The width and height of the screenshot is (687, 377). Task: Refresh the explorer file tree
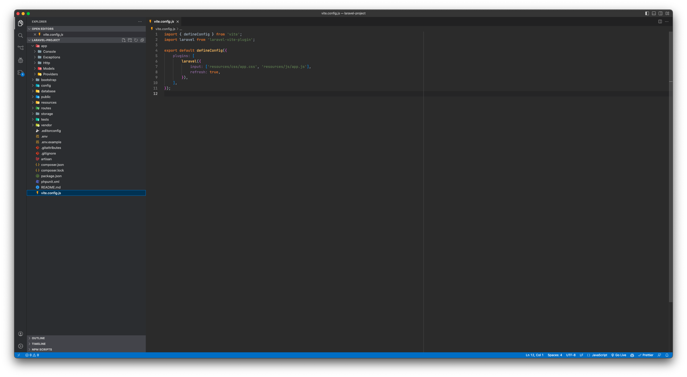click(x=136, y=40)
